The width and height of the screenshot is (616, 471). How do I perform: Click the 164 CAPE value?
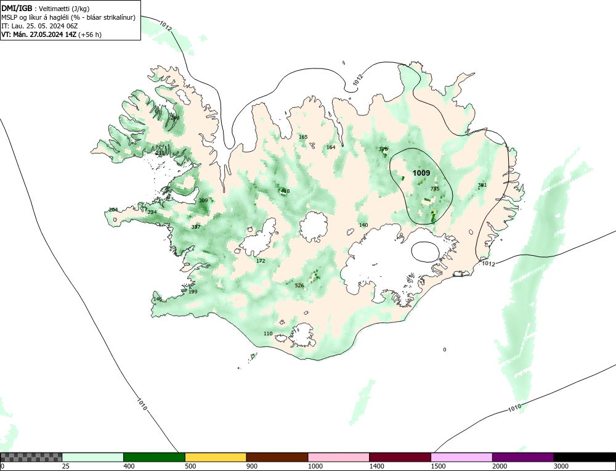pyautogui.click(x=331, y=147)
